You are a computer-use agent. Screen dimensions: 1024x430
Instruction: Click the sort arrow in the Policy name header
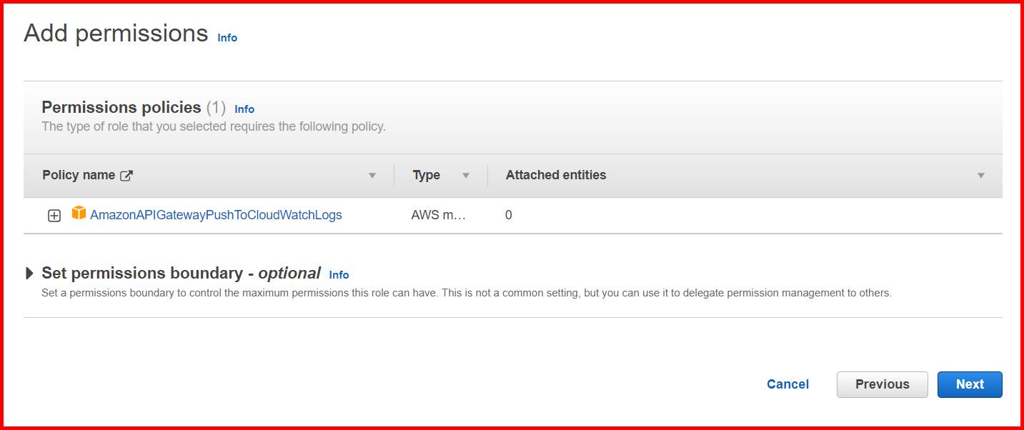[x=372, y=175]
